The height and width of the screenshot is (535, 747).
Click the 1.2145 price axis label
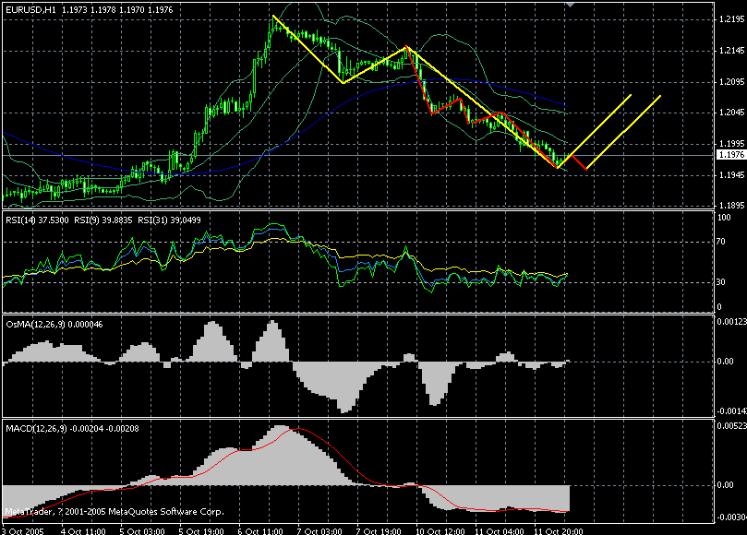click(x=731, y=51)
